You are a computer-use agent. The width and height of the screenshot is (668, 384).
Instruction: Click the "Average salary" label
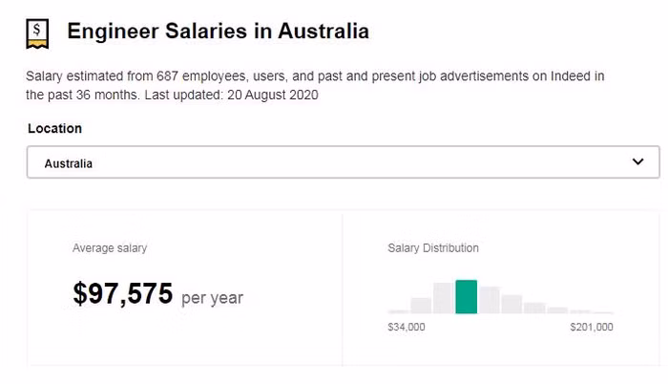[110, 248]
